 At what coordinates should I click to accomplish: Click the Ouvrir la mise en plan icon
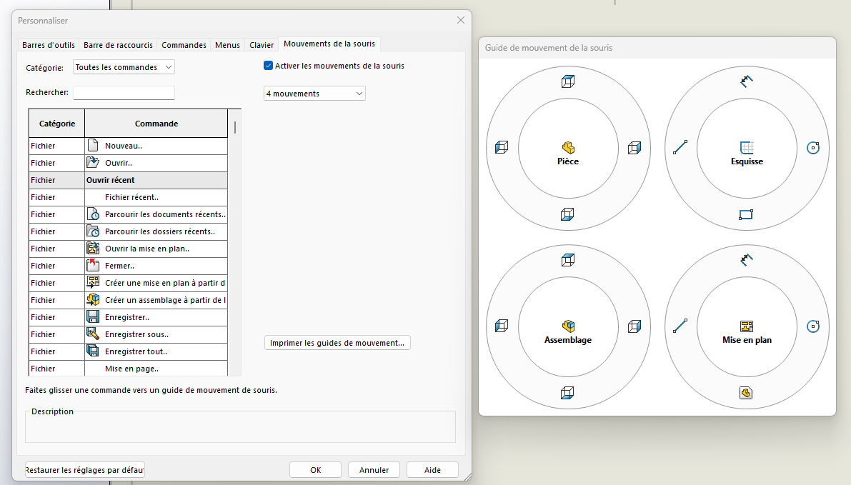93,249
